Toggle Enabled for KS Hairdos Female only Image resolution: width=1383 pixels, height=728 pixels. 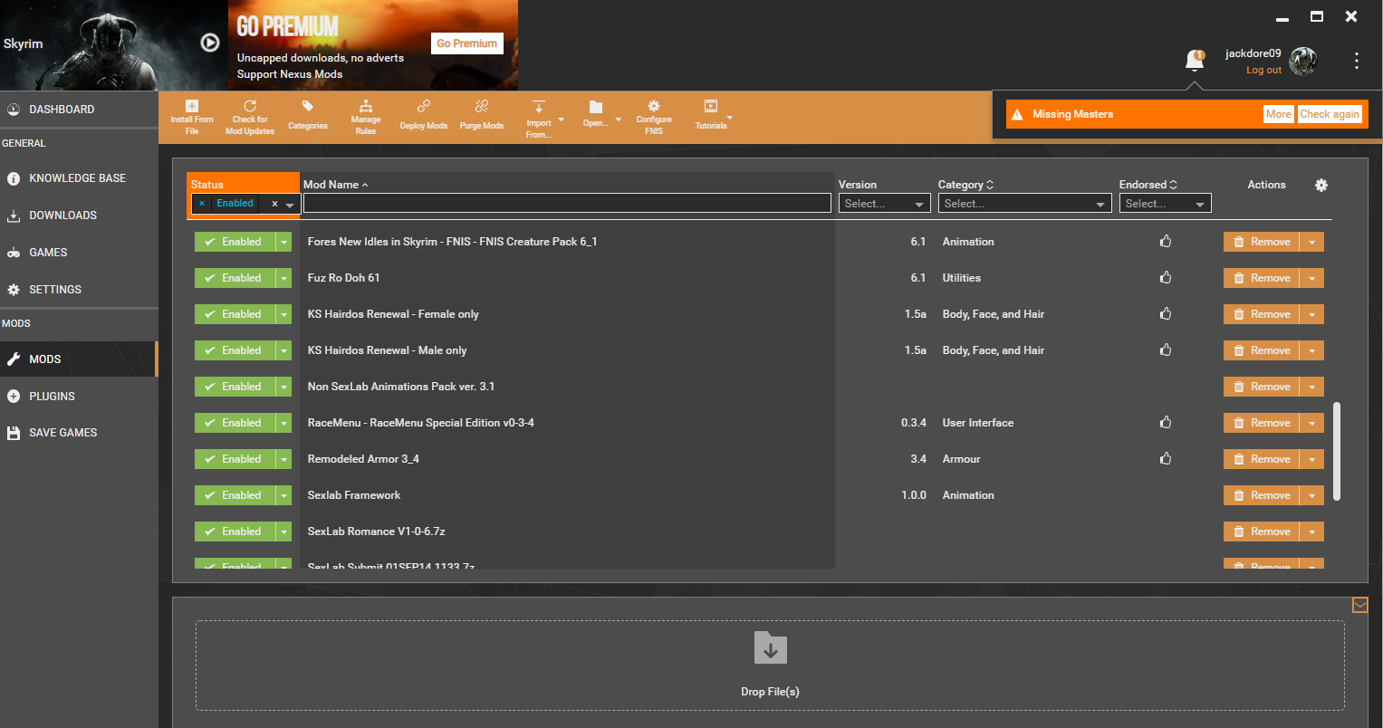pos(235,314)
